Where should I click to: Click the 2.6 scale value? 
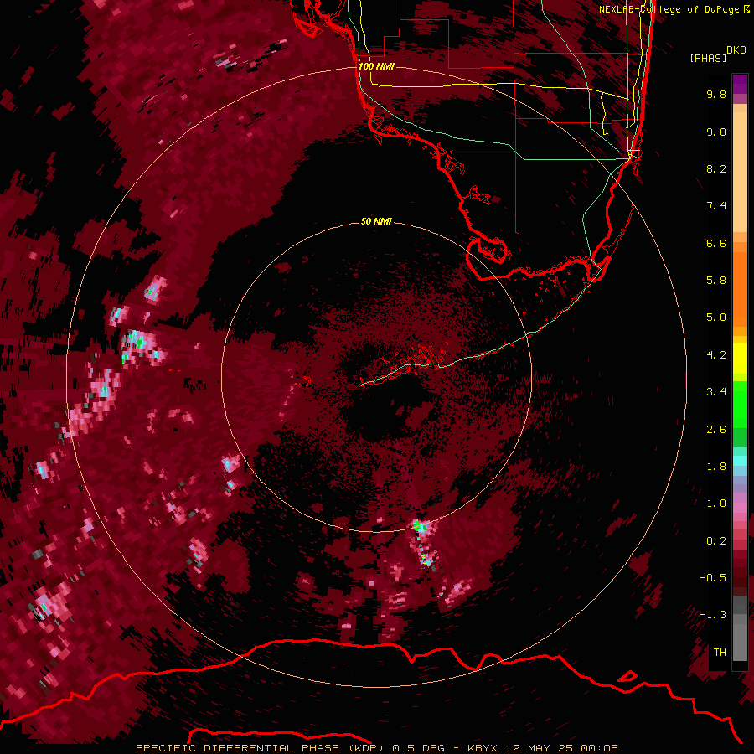point(716,430)
